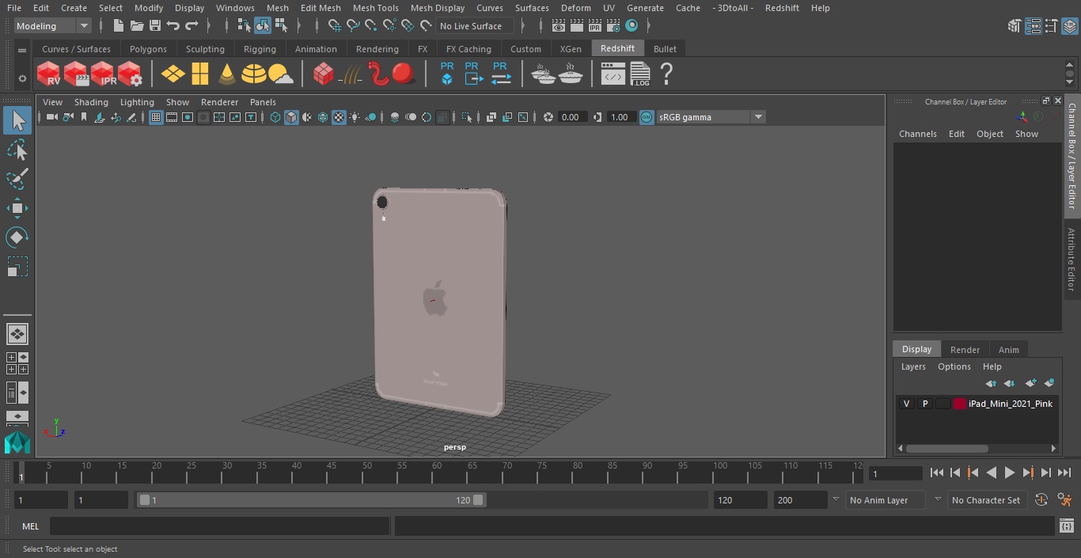The width and height of the screenshot is (1081, 558).
Task: Create Redshift spot light cone icon
Action: (x=227, y=74)
